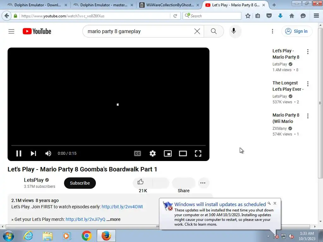Launch Internet Explorer from taskbar
Screen dimensions: 323x242
[x=28, y=236]
